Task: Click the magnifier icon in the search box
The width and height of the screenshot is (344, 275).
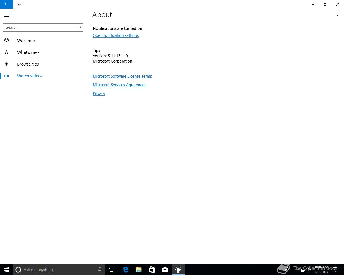Action: (x=79, y=27)
